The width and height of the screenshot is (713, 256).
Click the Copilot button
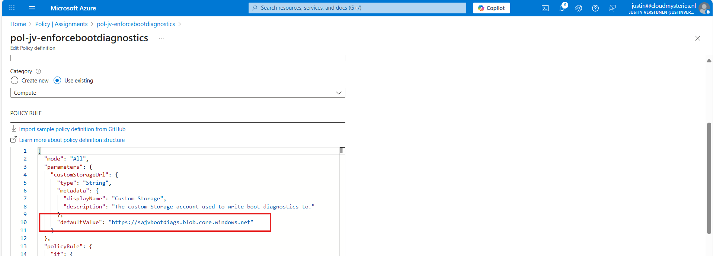pyautogui.click(x=491, y=8)
